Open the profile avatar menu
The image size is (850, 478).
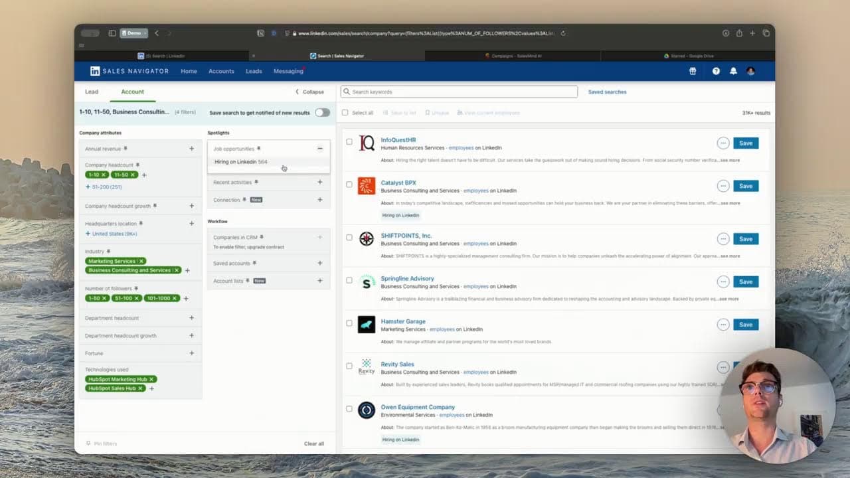pyautogui.click(x=751, y=71)
